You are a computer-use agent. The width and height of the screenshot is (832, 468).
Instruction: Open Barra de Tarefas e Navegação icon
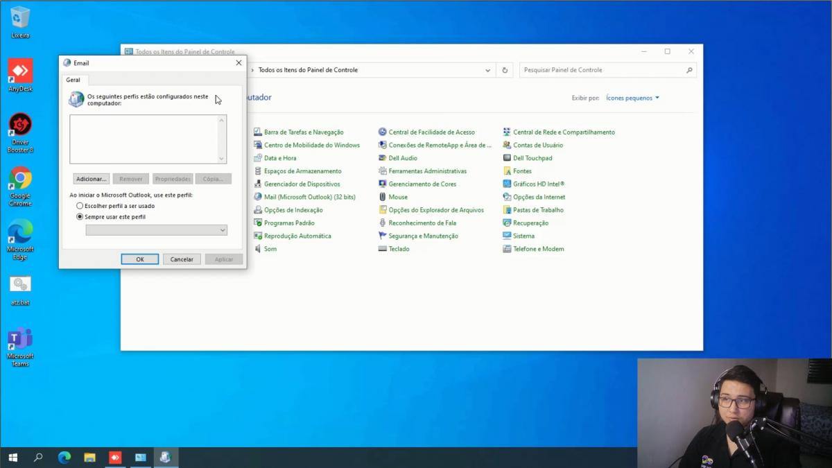[x=258, y=132]
